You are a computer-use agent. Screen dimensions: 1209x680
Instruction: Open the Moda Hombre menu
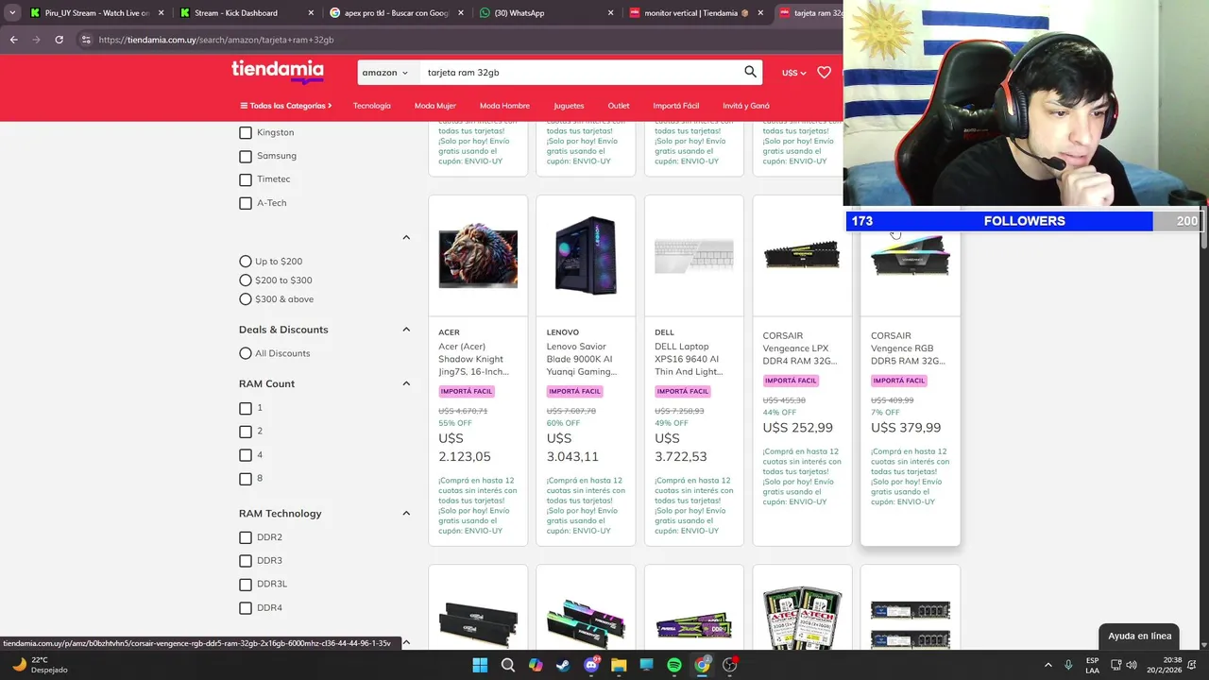click(504, 106)
